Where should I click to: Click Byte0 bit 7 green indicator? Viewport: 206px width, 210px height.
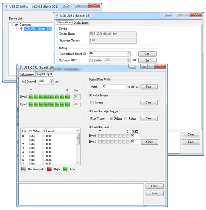click(x=31, y=97)
